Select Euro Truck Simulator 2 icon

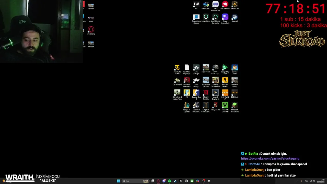coord(196,107)
